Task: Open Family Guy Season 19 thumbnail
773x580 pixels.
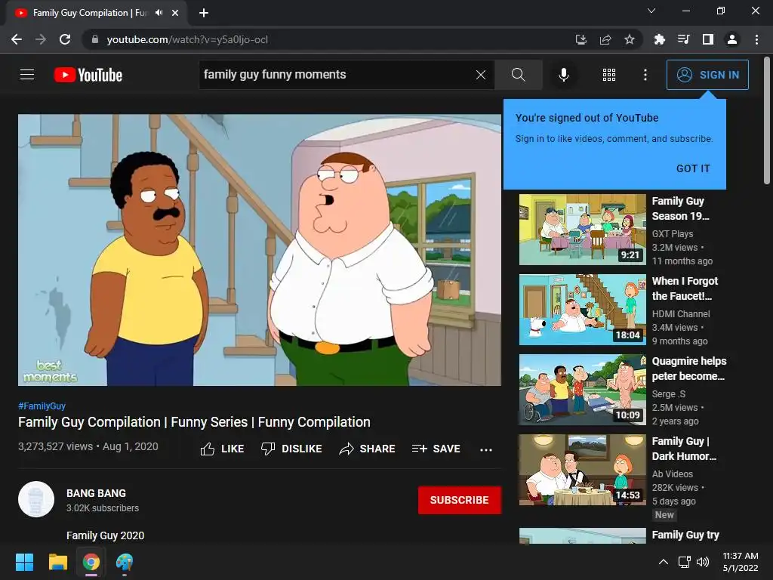Action: 582,230
